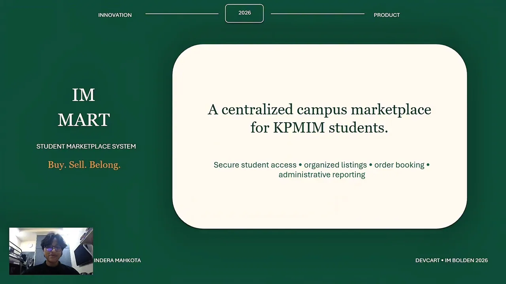Click the 2026 year badge
The height and width of the screenshot is (284, 506).
244,13
